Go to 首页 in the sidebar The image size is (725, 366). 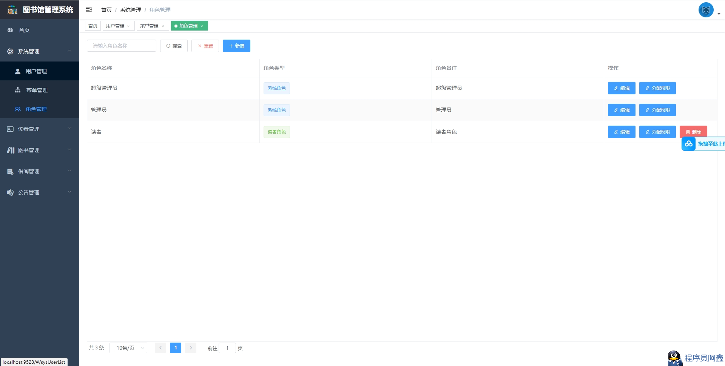point(40,30)
